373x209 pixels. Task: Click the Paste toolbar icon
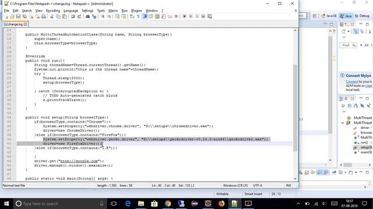(x=65, y=17)
